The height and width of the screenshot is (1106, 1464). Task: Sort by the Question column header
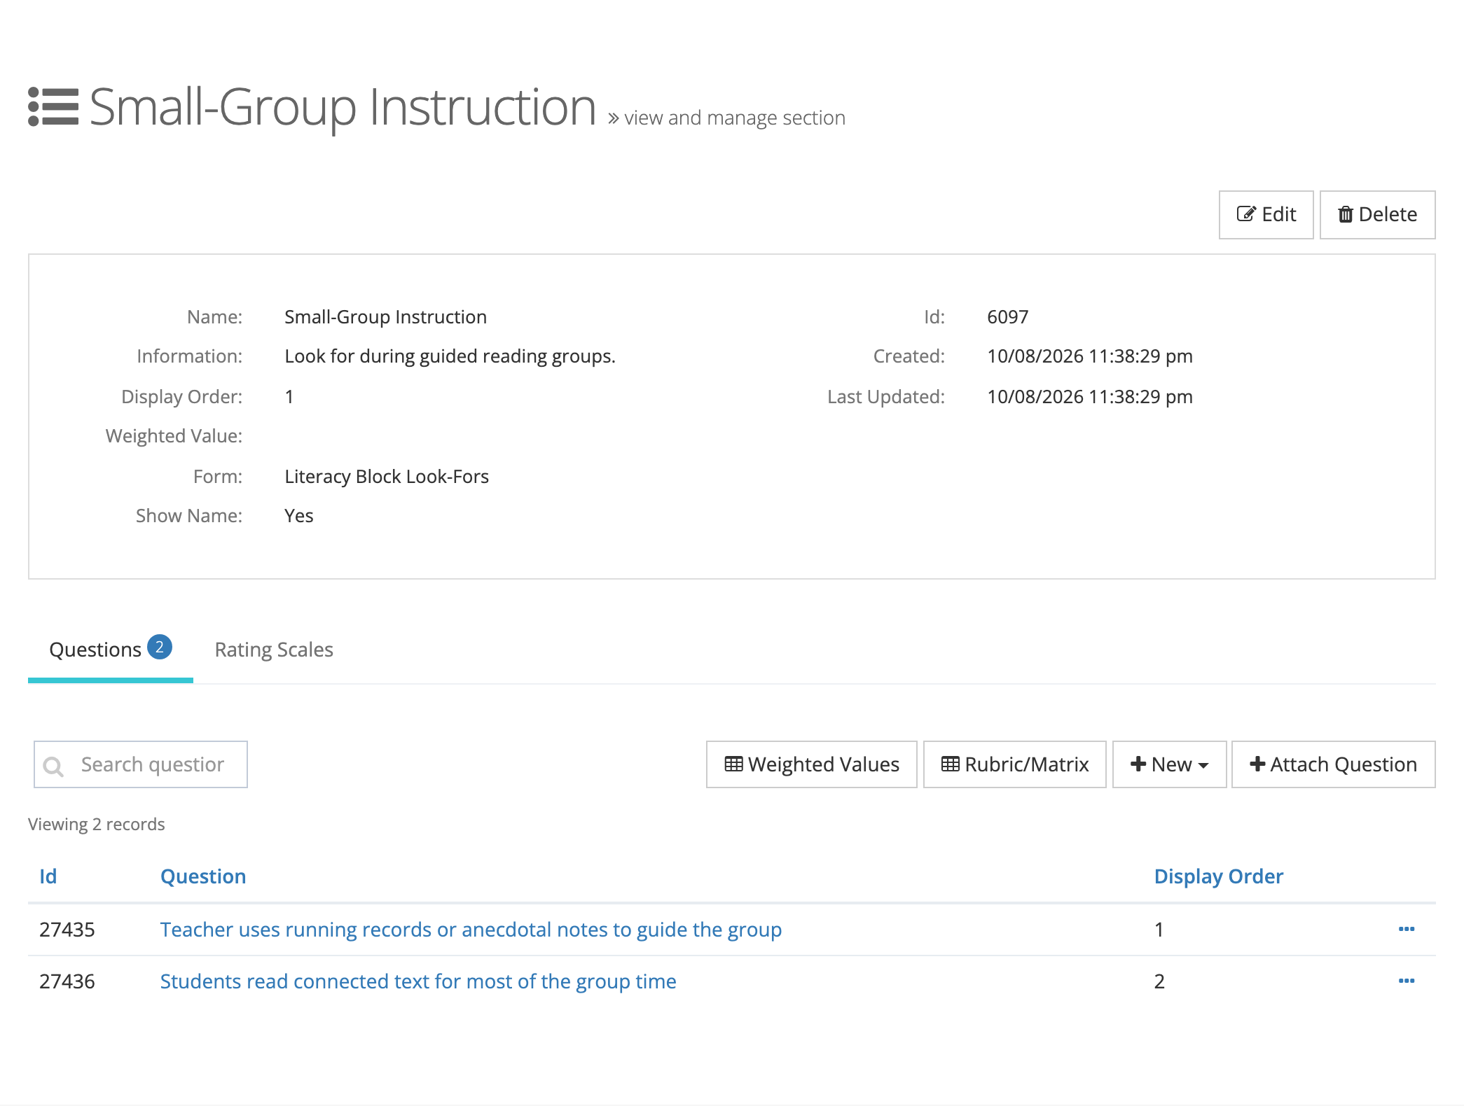point(203,876)
